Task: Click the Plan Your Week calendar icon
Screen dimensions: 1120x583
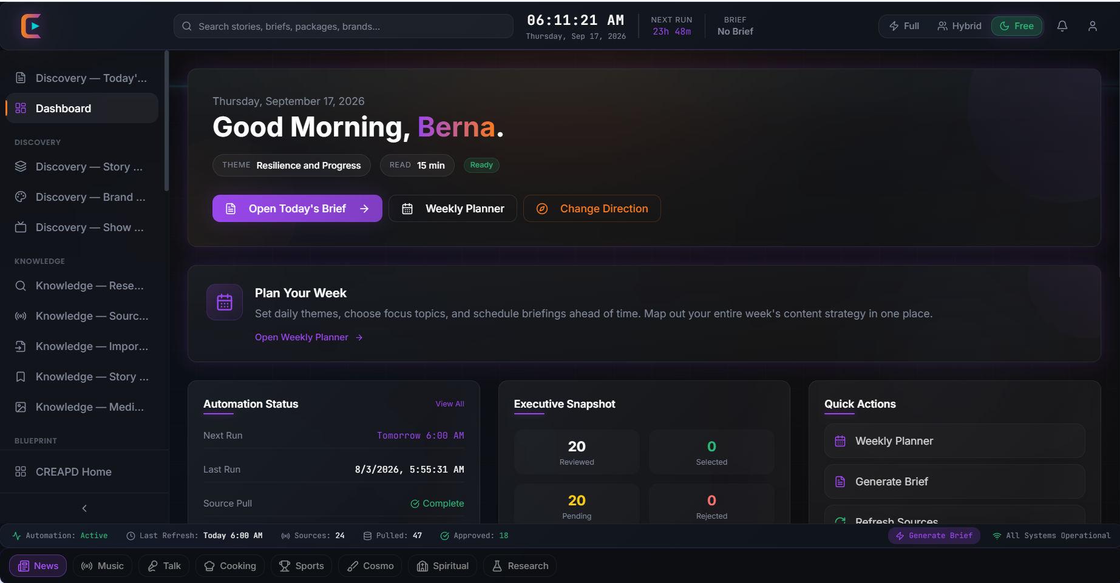Action: [225, 302]
